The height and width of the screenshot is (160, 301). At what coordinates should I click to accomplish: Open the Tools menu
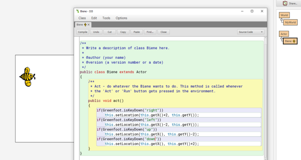(x=106, y=18)
